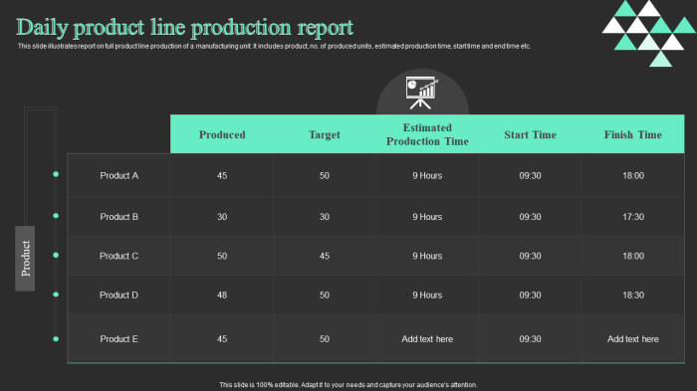Click Product E's start time 09:30
Screen dimensions: 697x391
(x=530, y=339)
